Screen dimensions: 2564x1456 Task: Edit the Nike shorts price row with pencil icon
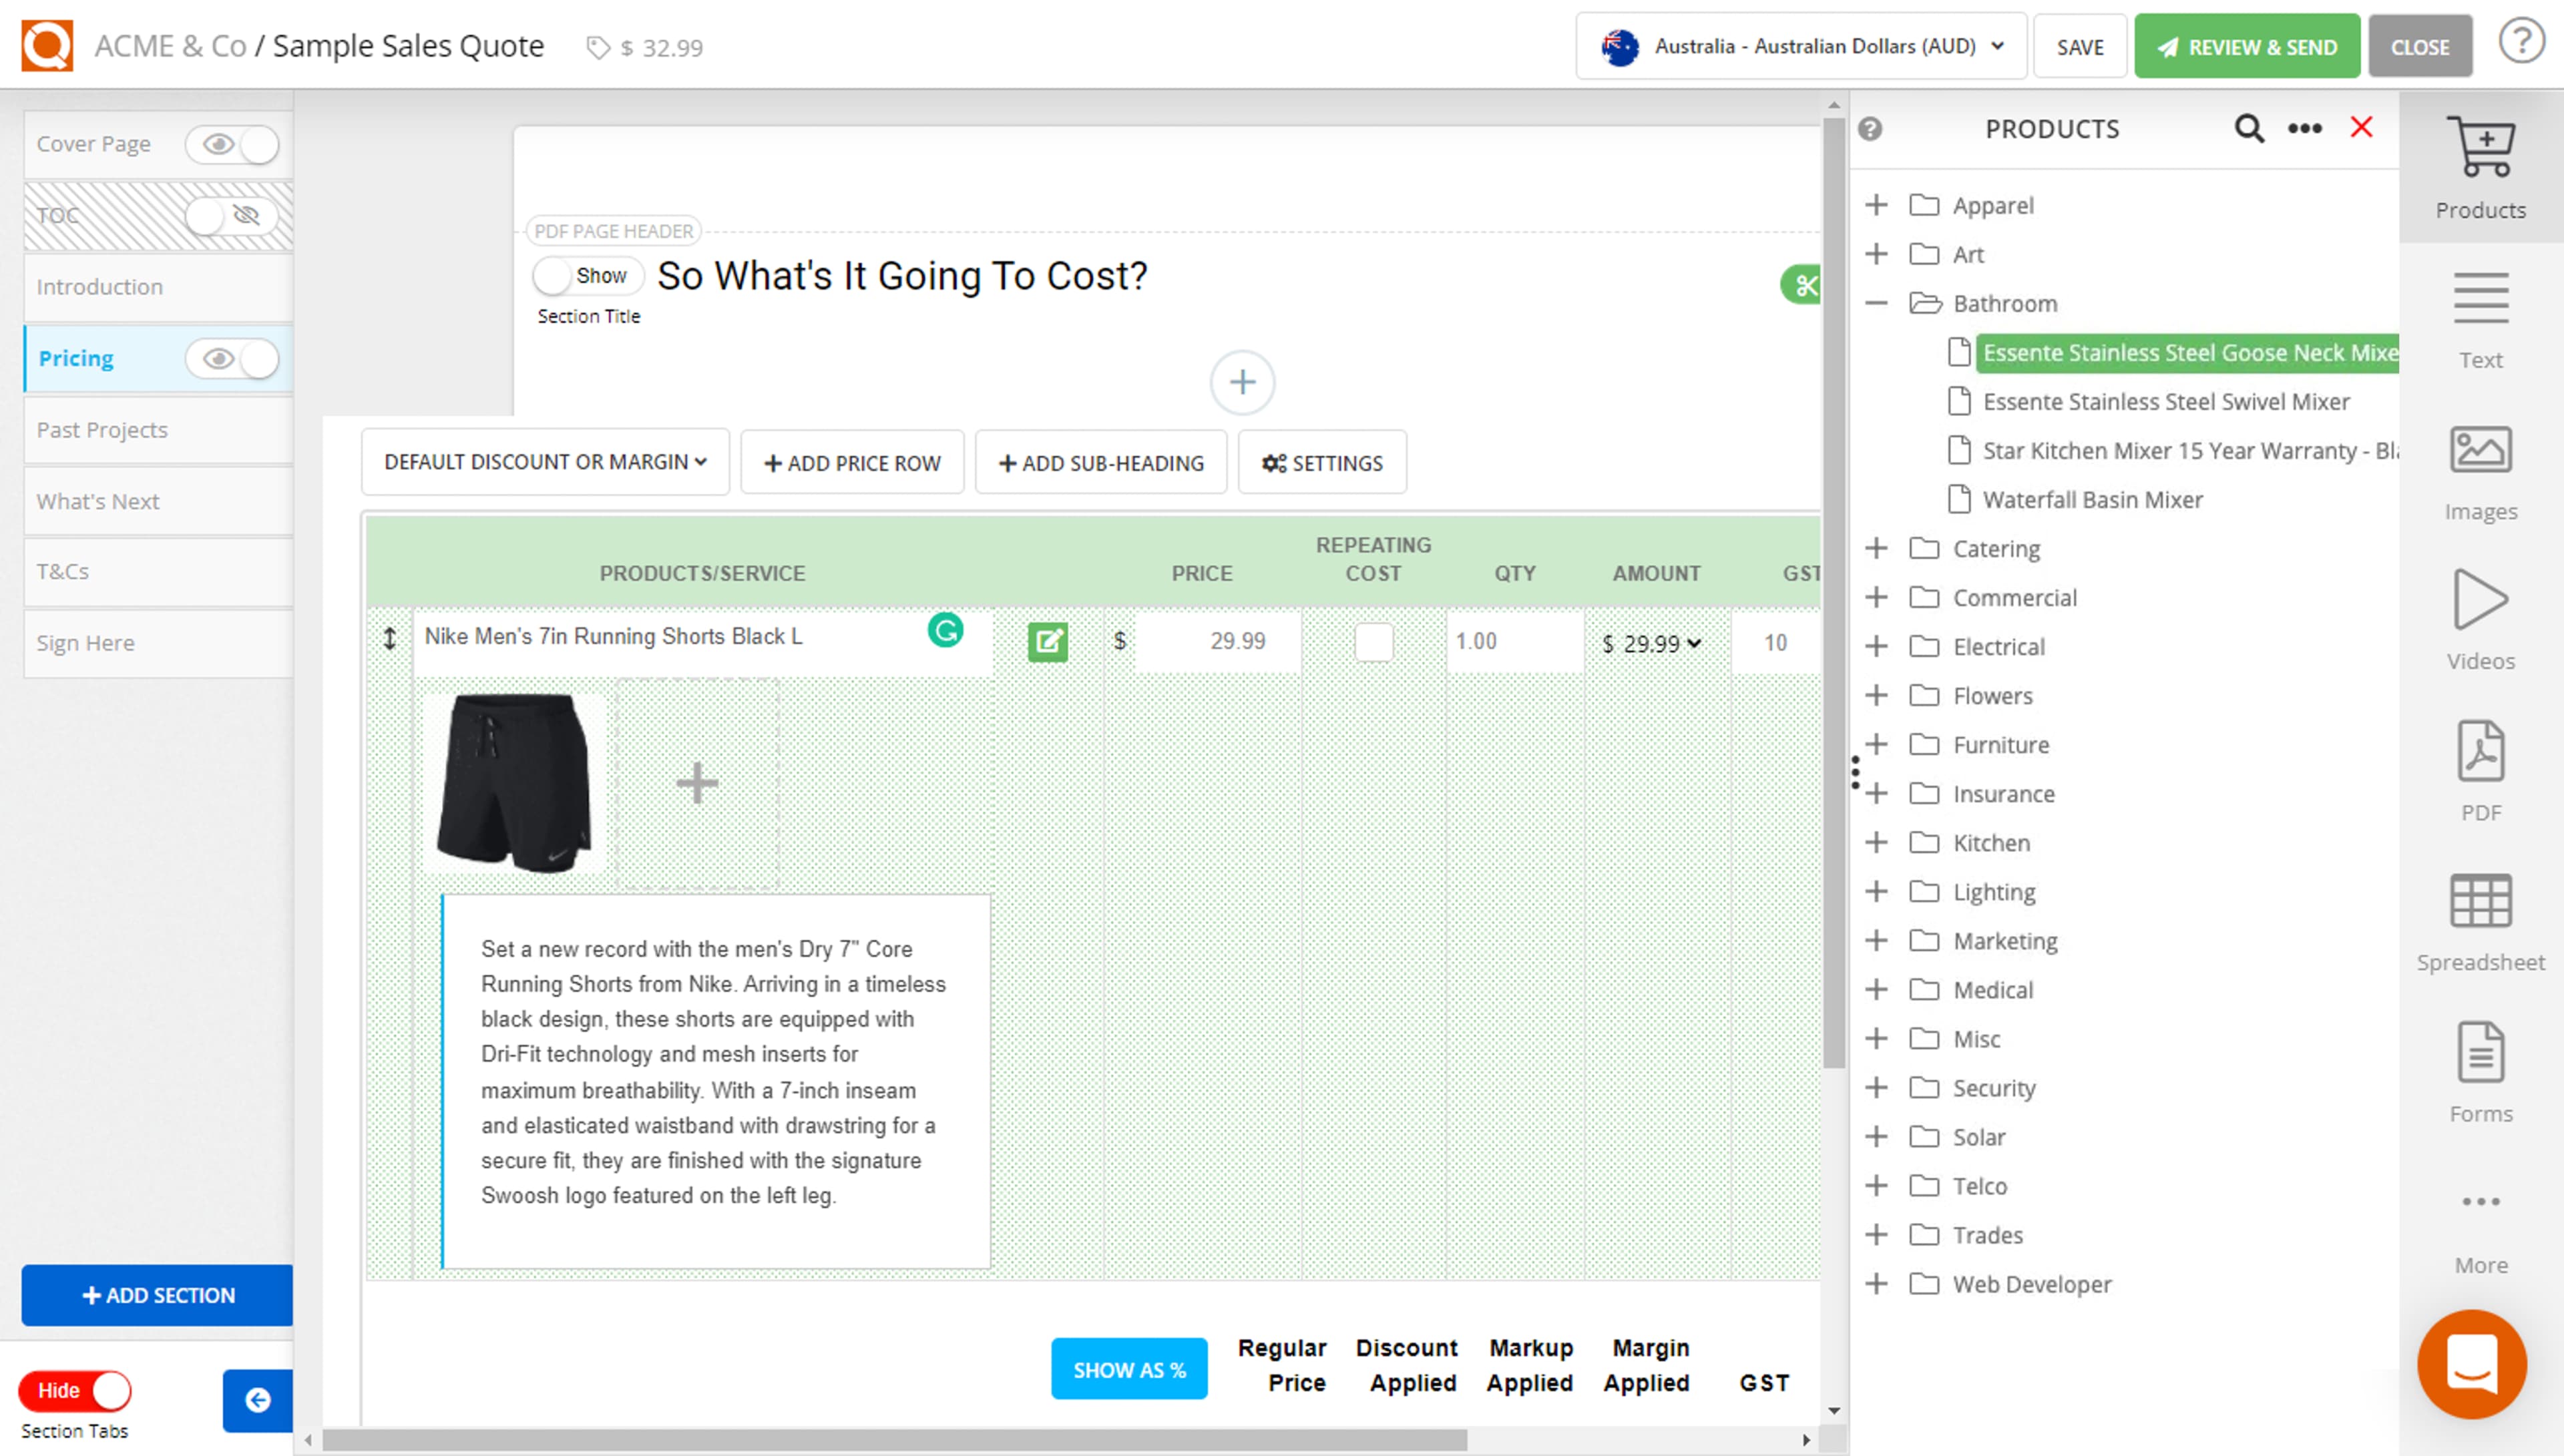(x=1048, y=642)
